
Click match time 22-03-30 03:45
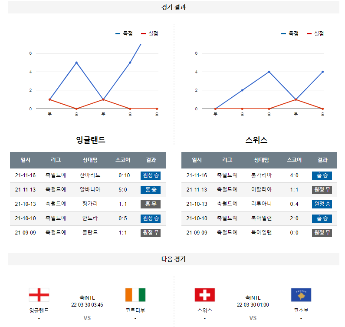[87, 305]
